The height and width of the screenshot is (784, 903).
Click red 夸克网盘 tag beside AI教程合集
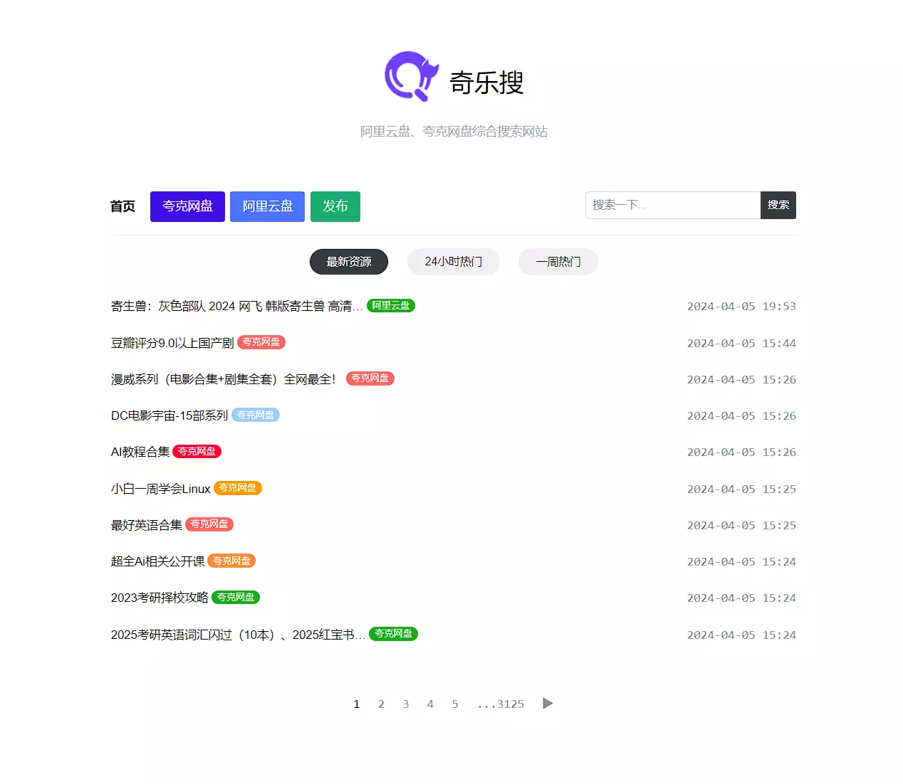(x=197, y=452)
